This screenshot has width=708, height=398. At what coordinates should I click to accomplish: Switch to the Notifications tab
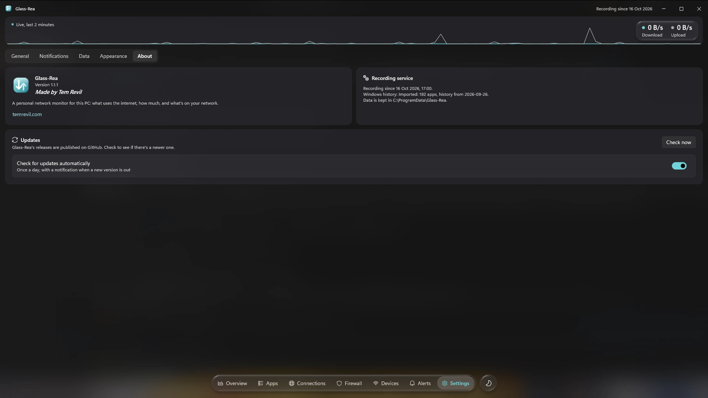(54, 56)
